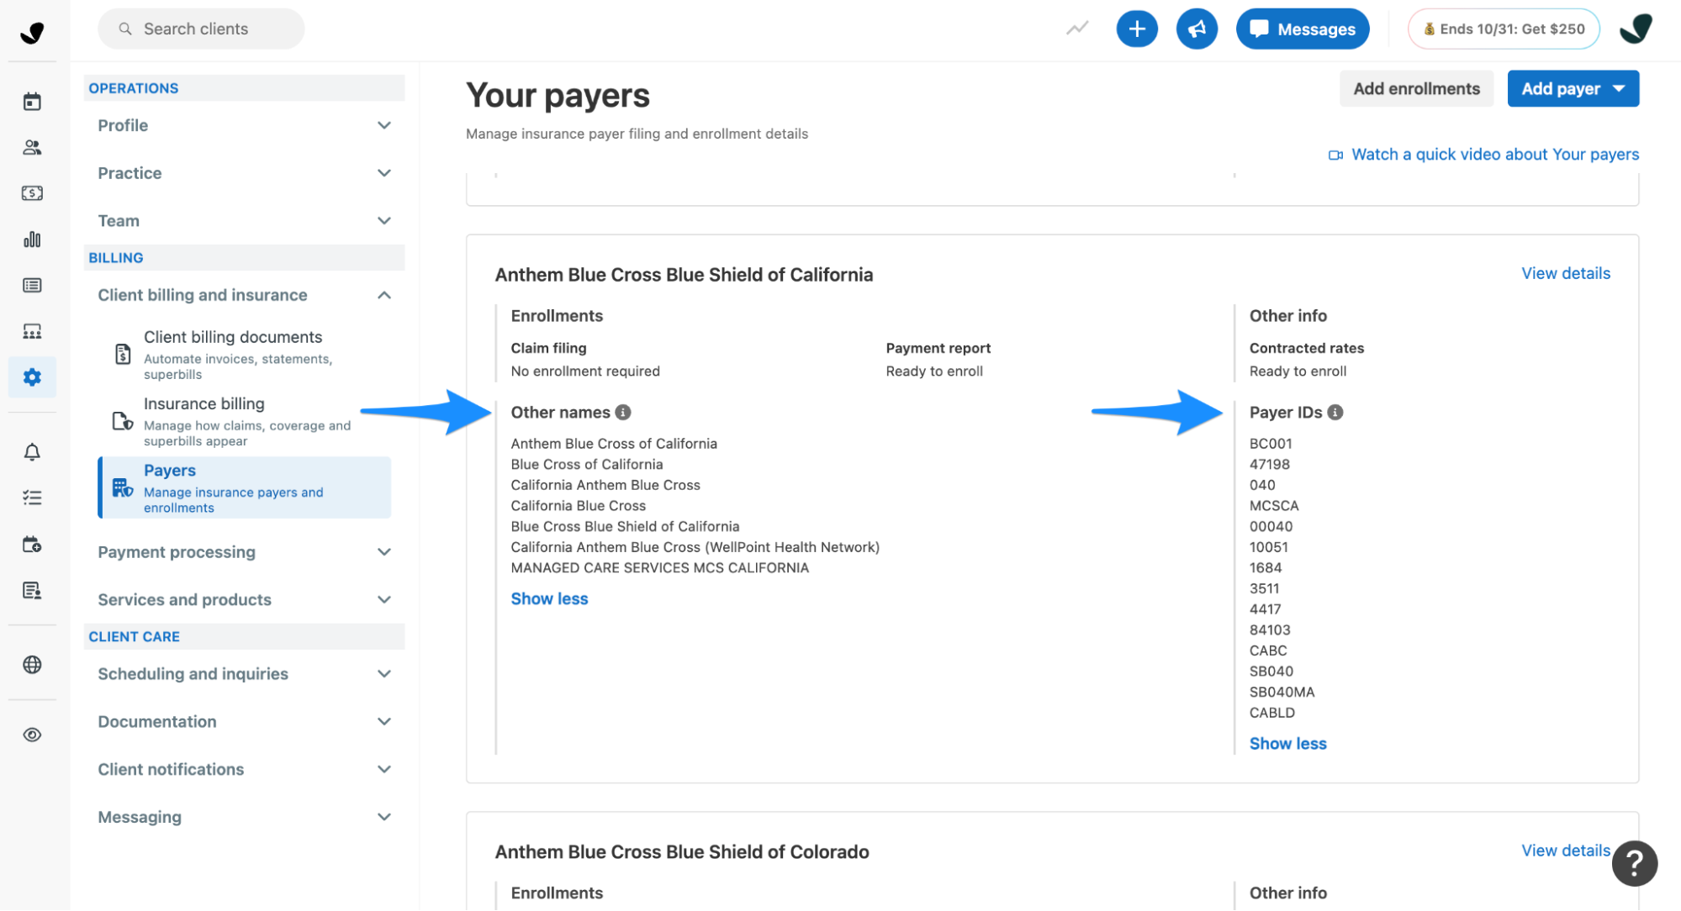The width and height of the screenshot is (1681, 911).
Task: Expand Scheduling and inquiries section
Action: click(244, 674)
